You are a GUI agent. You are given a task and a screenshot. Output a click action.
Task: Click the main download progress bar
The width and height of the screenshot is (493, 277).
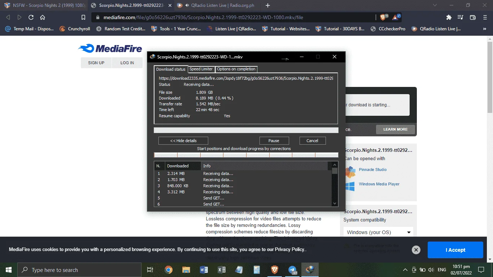click(x=246, y=130)
